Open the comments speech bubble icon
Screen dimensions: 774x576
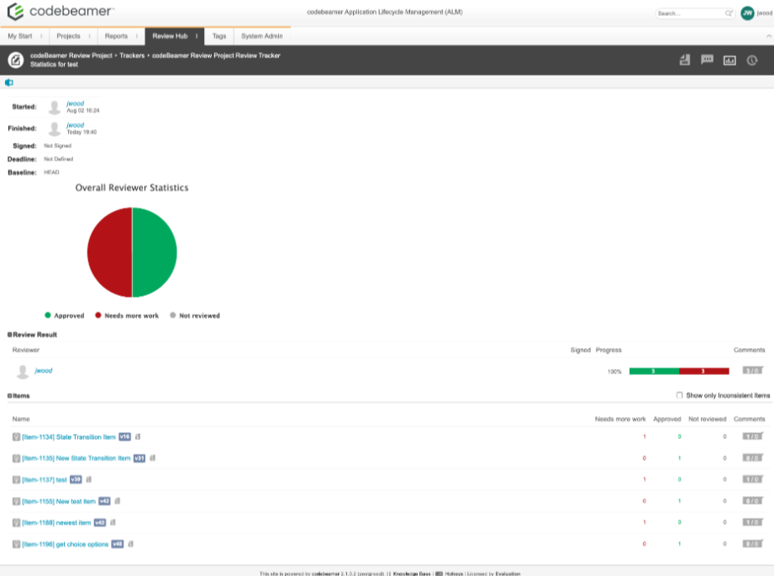(x=708, y=60)
